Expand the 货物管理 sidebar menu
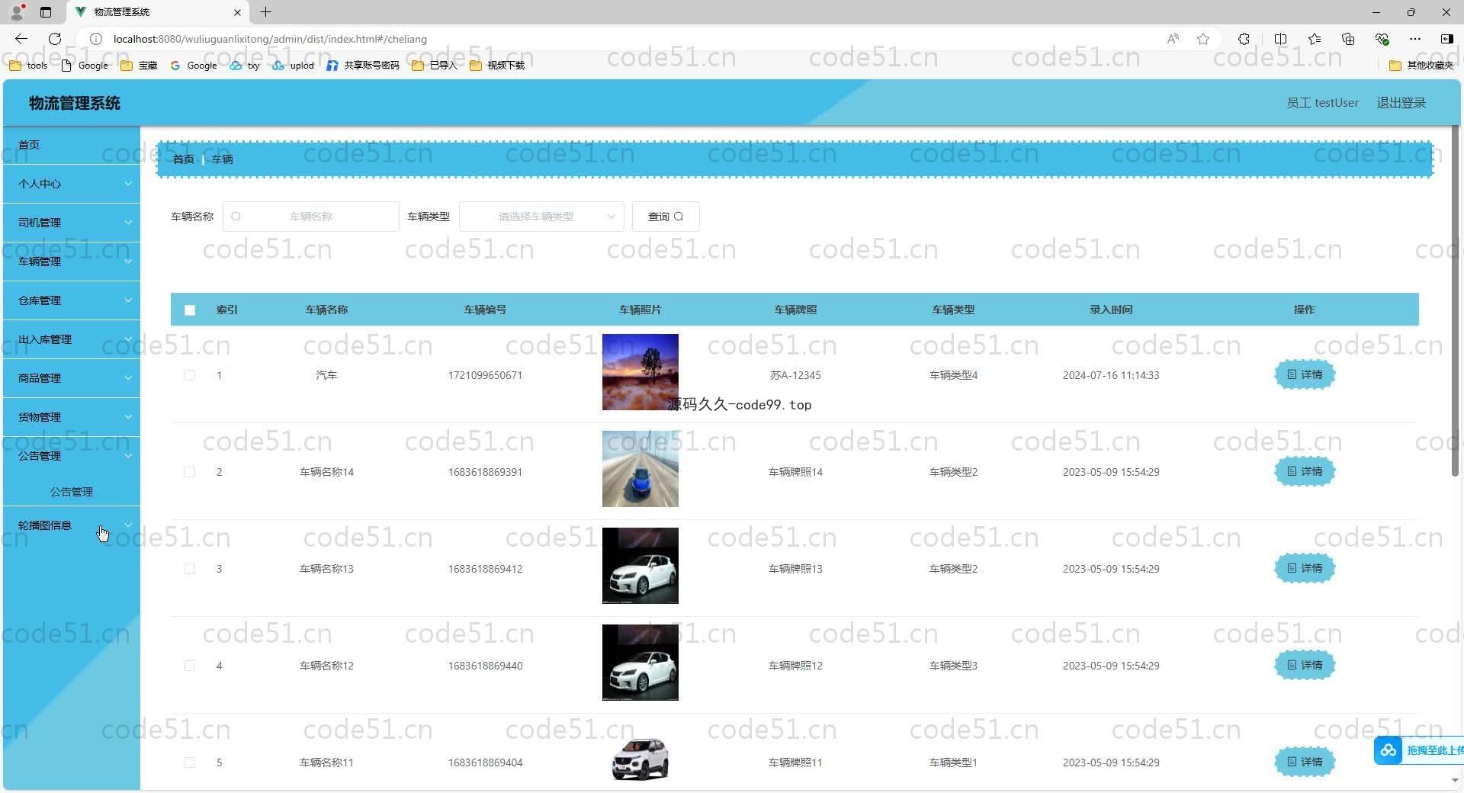The image size is (1464, 793). 72,417
